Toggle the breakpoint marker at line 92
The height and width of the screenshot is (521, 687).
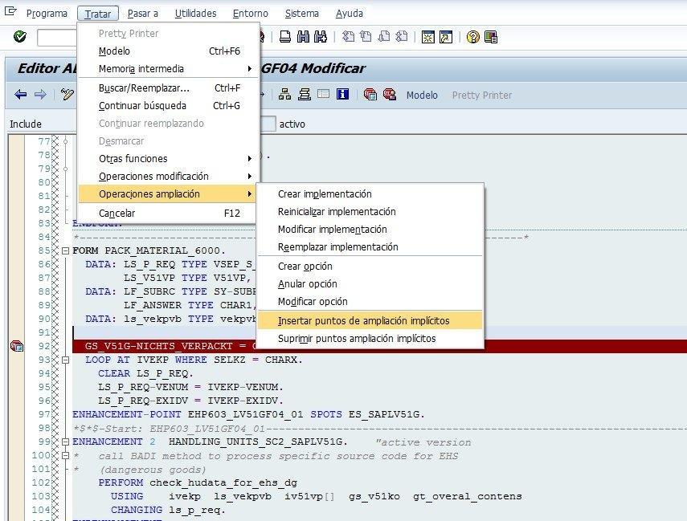click(16, 345)
